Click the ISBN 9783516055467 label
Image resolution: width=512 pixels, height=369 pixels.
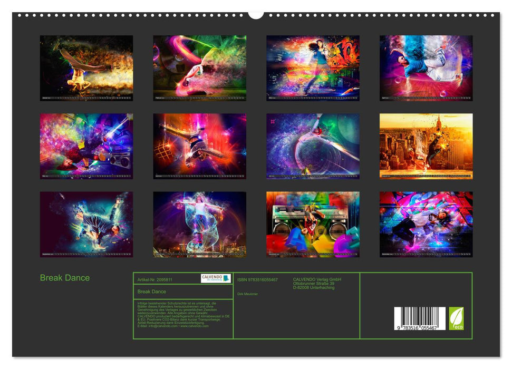click(x=258, y=279)
